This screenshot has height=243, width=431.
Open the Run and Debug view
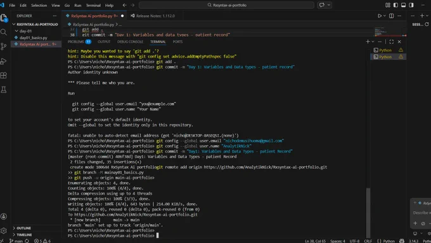[x=4, y=61]
